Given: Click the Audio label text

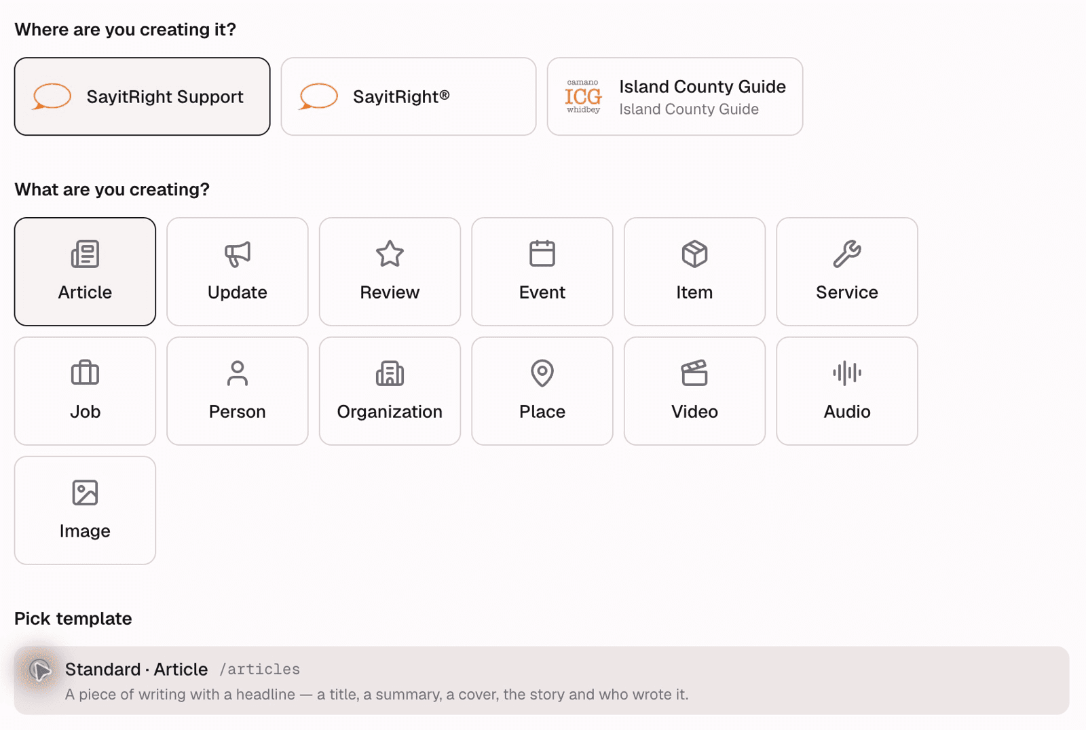Looking at the screenshot, I should pyautogui.click(x=847, y=412).
